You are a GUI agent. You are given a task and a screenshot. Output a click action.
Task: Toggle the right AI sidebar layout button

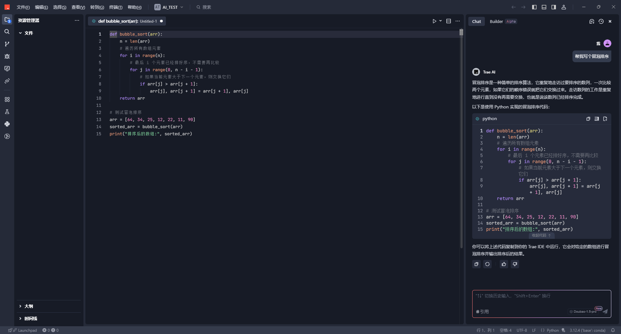click(554, 7)
